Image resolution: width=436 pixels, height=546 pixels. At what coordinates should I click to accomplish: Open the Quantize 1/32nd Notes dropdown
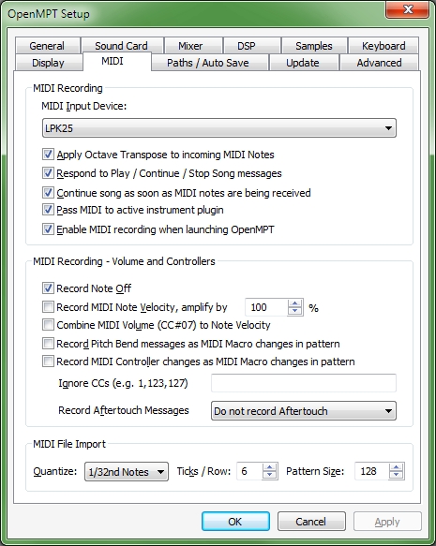127,471
